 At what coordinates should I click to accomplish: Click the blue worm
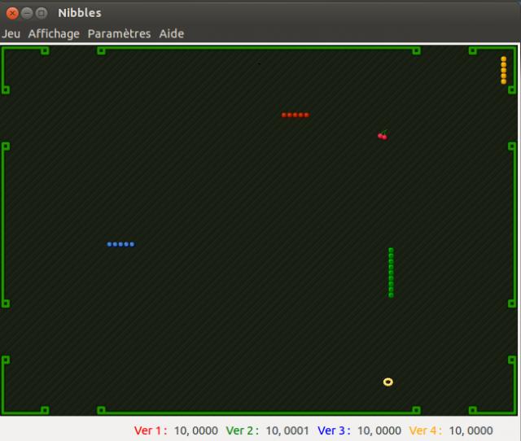point(121,244)
